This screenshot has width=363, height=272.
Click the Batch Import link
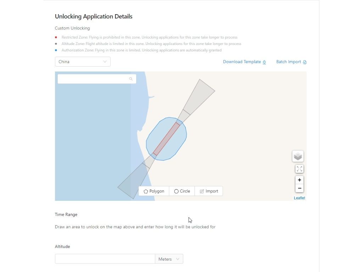(291, 62)
